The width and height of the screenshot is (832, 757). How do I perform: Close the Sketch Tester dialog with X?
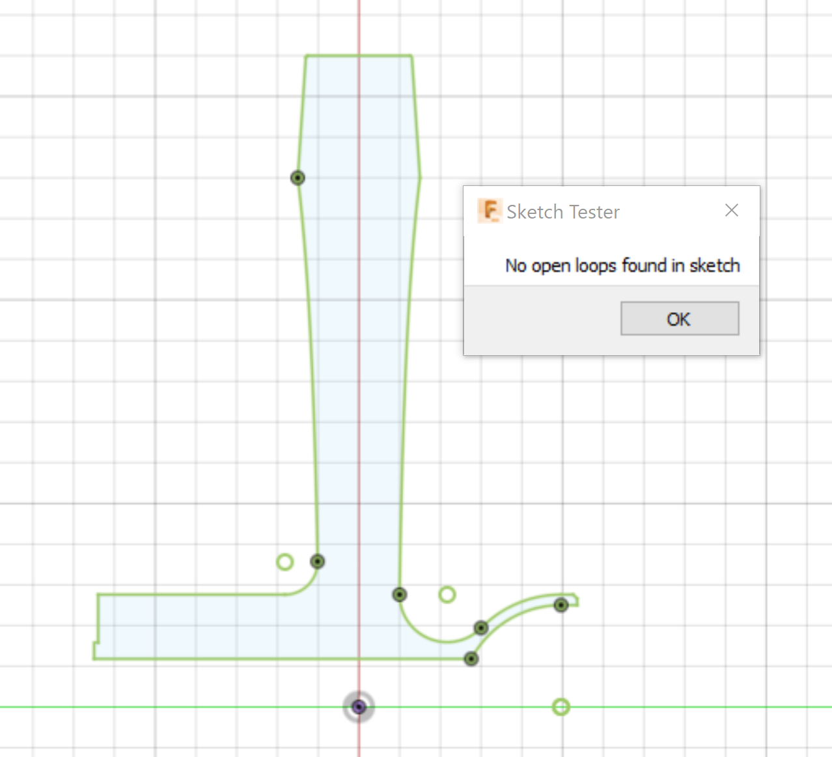(x=732, y=210)
